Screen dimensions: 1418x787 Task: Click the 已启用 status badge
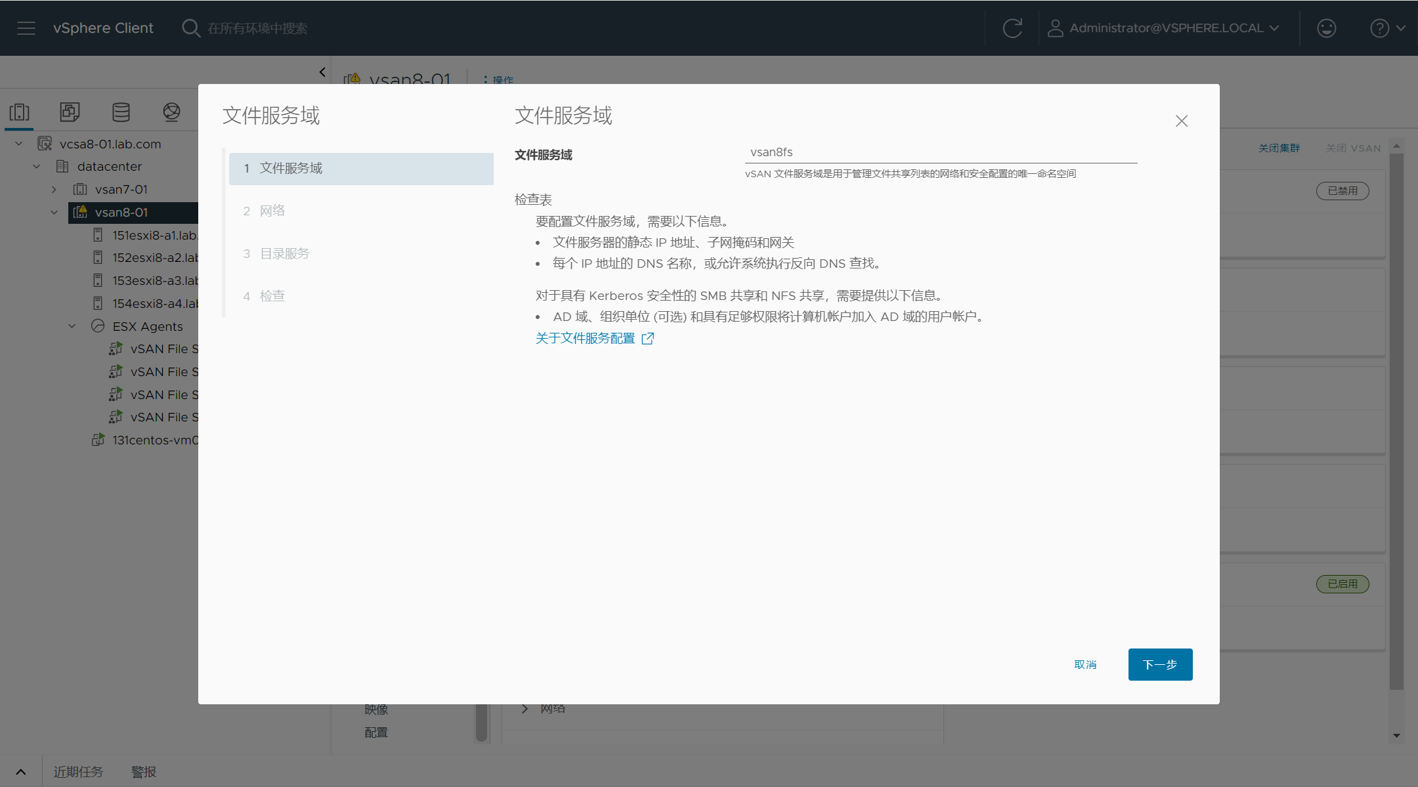(x=1343, y=584)
